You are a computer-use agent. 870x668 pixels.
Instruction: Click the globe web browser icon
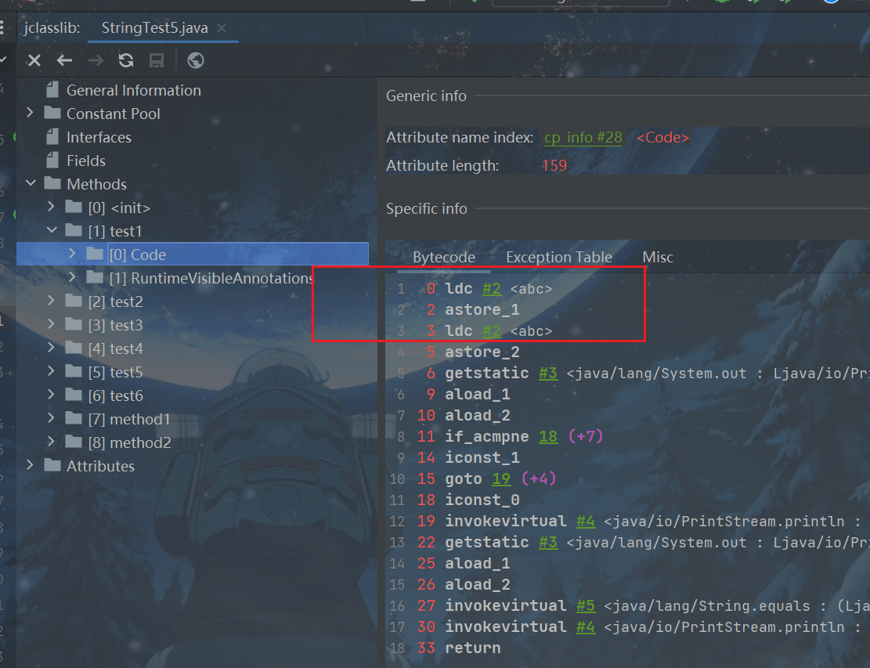[196, 60]
